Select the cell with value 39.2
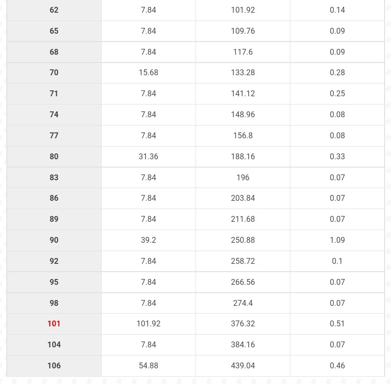 (148, 240)
